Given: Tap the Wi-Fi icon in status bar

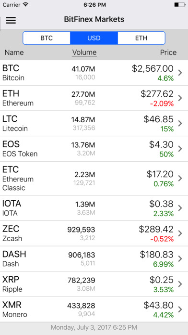Looking at the screenshot, I should pyautogui.click(x=25, y=5).
